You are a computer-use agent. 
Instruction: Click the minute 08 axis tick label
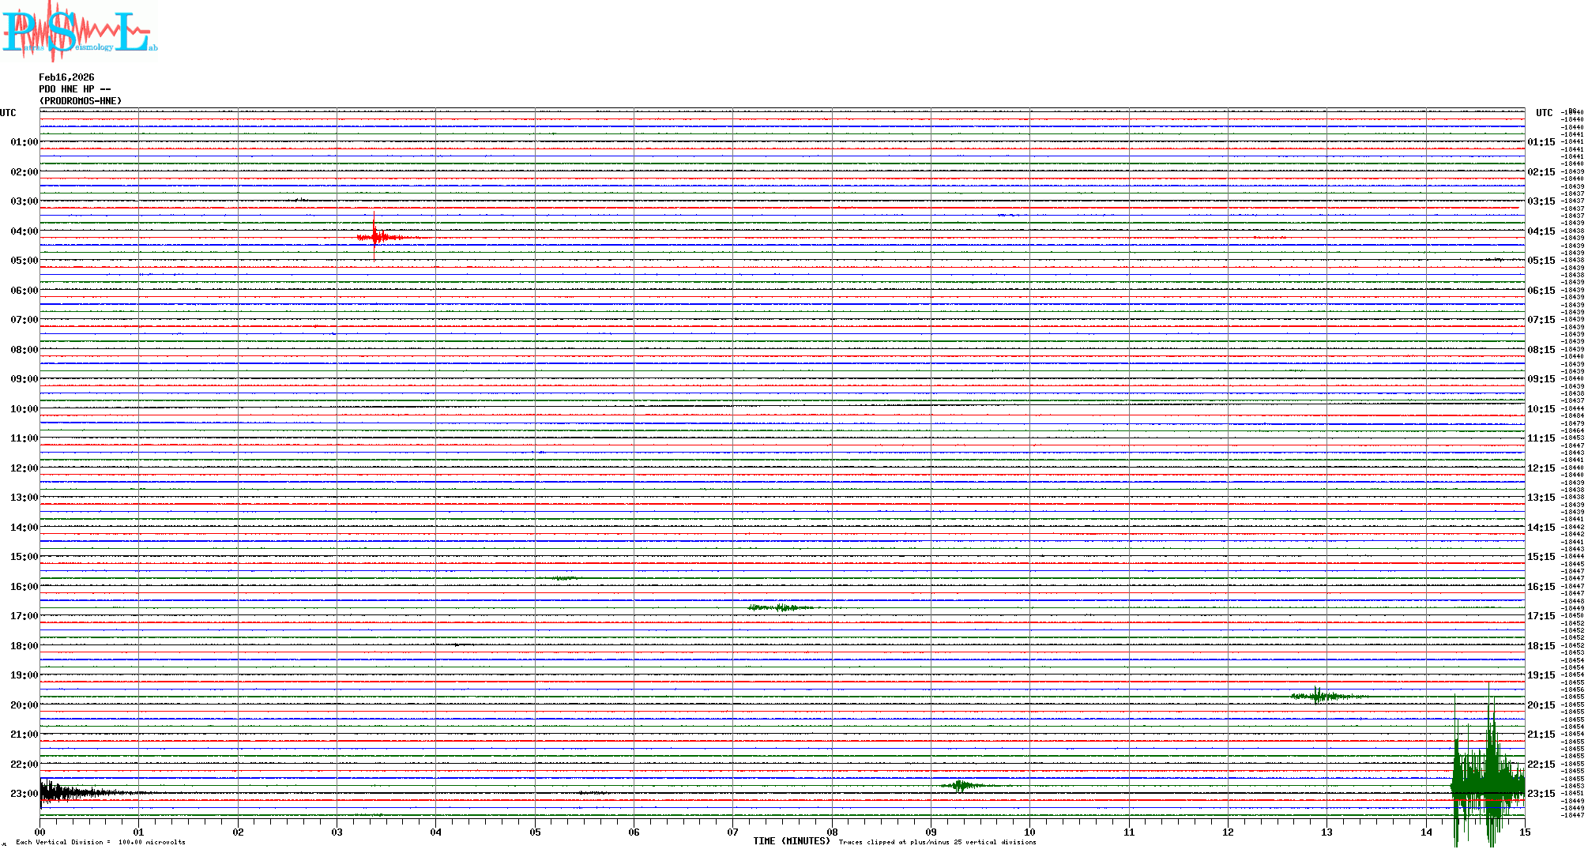click(x=832, y=832)
